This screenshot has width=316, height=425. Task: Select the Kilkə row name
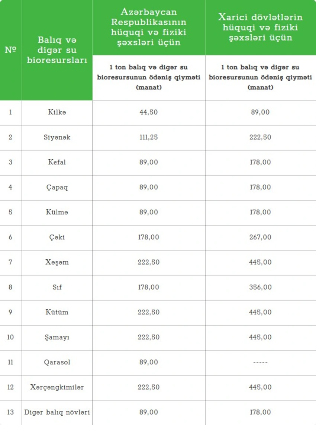[x=57, y=112]
